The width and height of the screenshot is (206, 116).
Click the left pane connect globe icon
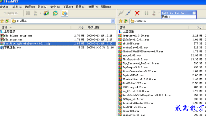click(46, 13)
